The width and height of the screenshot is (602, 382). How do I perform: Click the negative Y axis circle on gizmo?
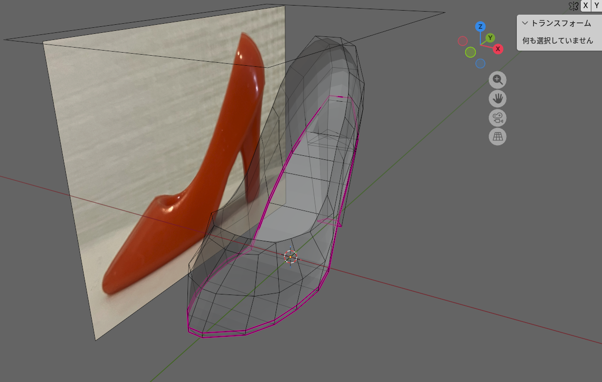coord(470,52)
